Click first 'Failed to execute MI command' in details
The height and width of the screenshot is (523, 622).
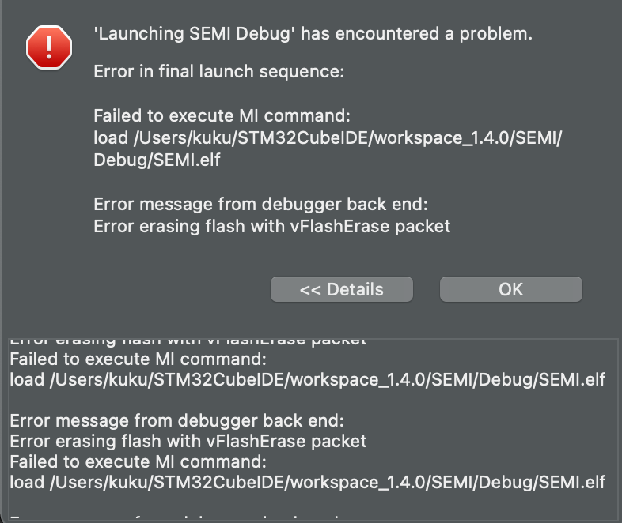(x=138, y=359)
